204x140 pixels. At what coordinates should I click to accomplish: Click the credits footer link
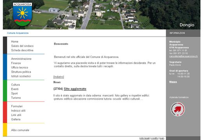[x=154, y=138]
